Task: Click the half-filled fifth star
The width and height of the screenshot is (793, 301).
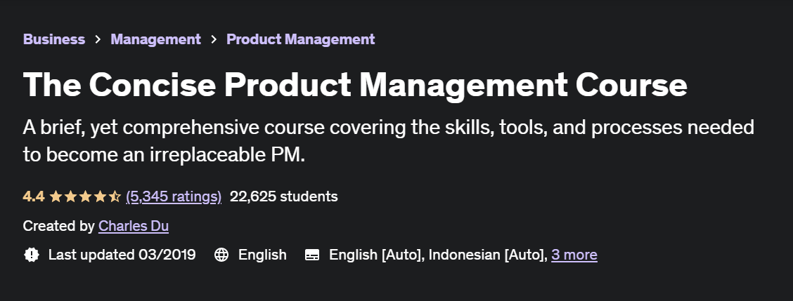Action: tap(115, 196)
